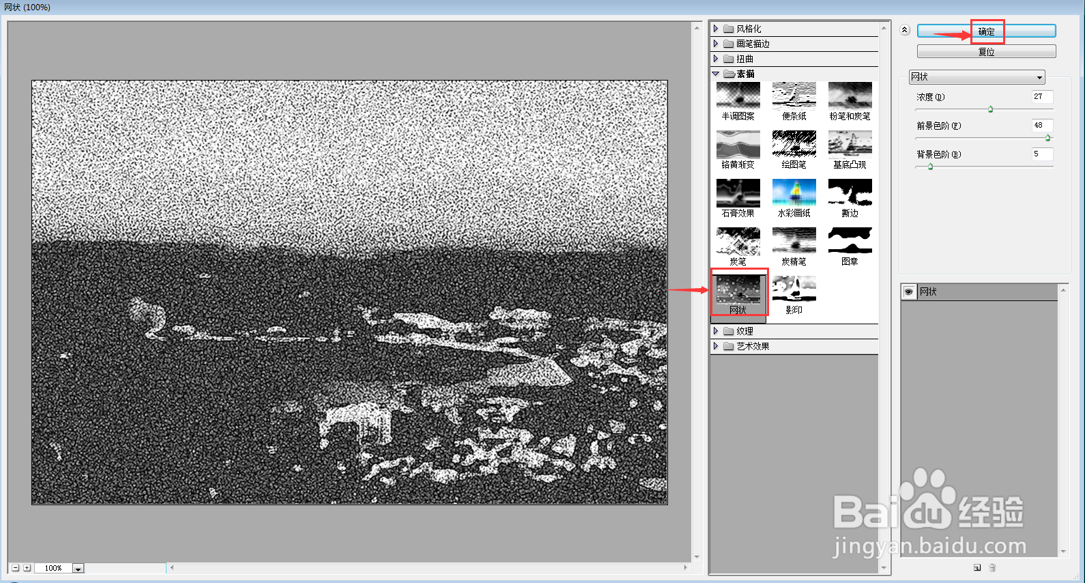Click the 背景色阶 value field

1042,154
